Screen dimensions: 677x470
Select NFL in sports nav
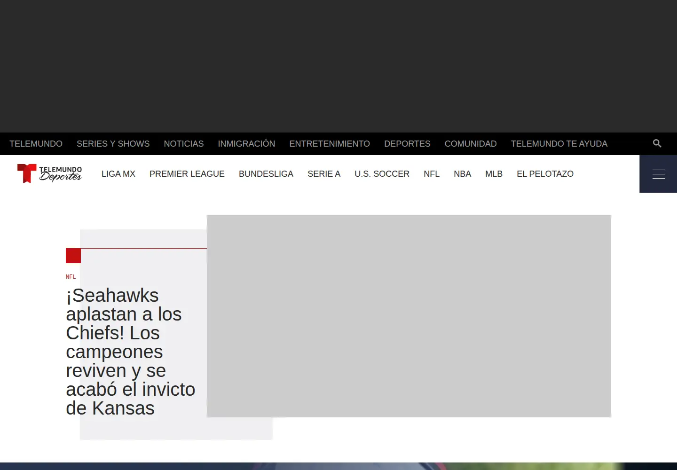432,174
